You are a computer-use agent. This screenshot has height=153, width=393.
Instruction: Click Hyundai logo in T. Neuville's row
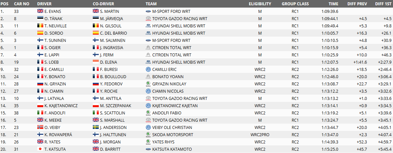coord(148,26)
